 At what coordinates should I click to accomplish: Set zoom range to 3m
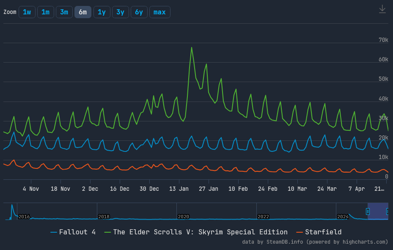[64, 12]
